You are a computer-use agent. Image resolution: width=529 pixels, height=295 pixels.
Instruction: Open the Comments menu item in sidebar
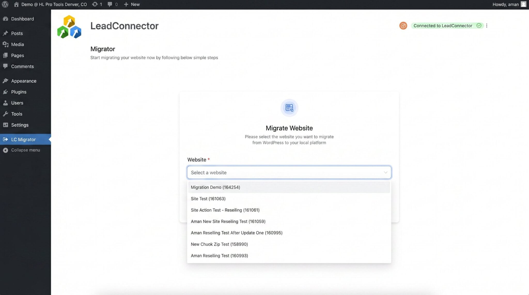pyautogui.click(x=25, y=66)
